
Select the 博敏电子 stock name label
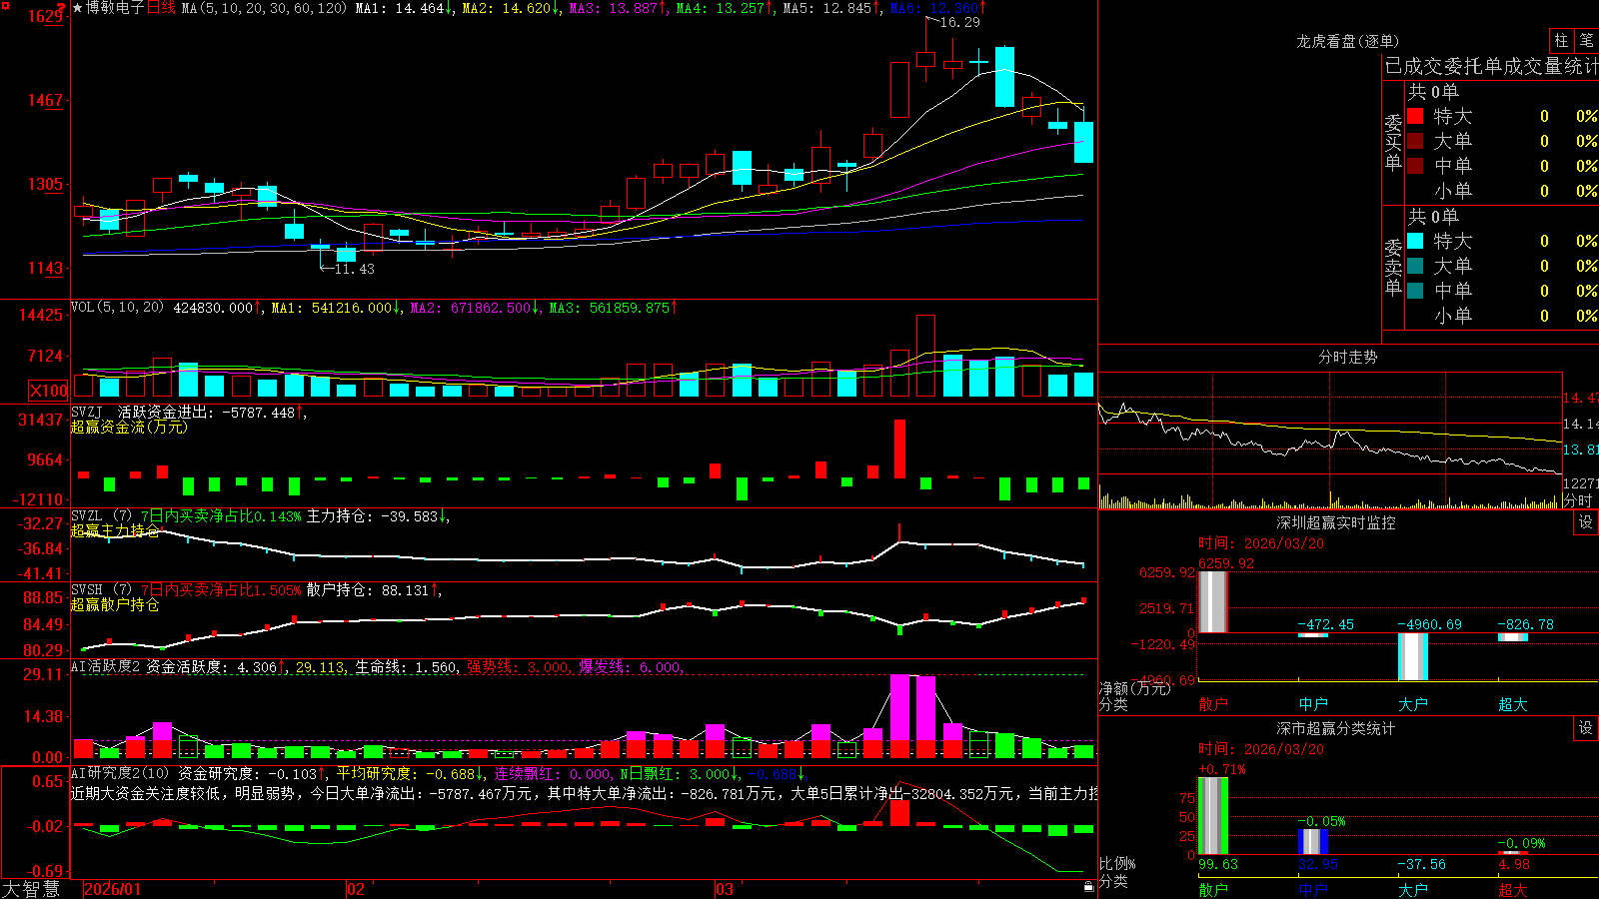[x=115, y=8]
